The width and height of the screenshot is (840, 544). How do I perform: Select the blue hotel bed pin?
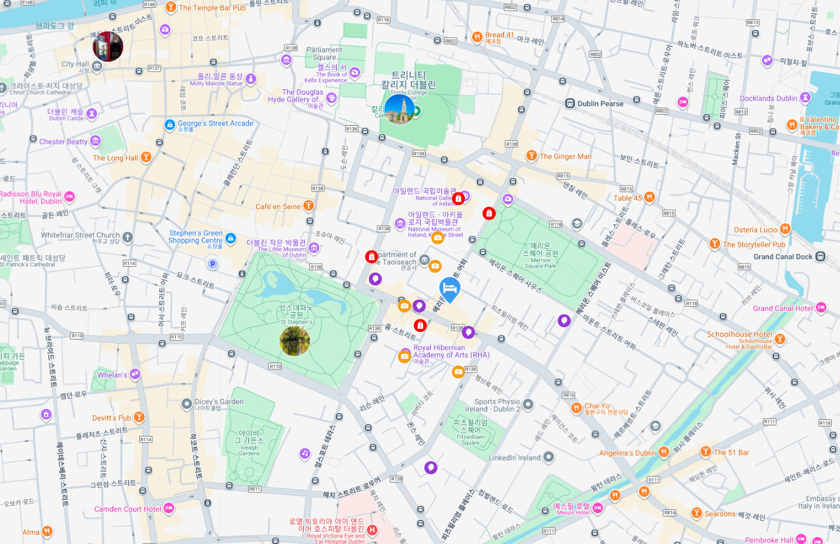[450, 290]
